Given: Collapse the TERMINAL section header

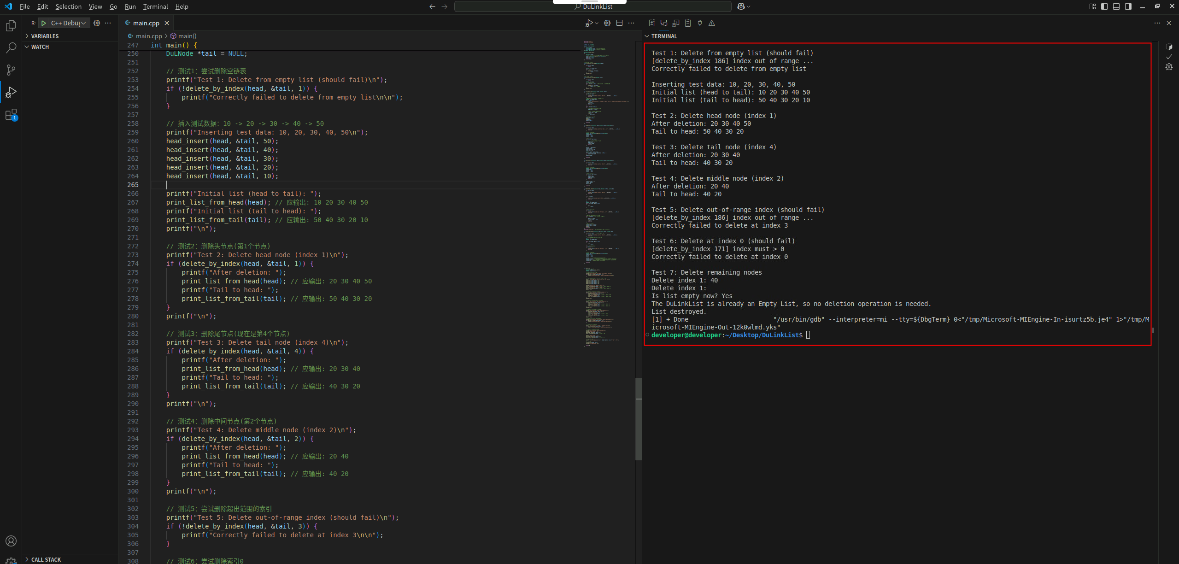Looking at the screenshot, I should (664, 36).
